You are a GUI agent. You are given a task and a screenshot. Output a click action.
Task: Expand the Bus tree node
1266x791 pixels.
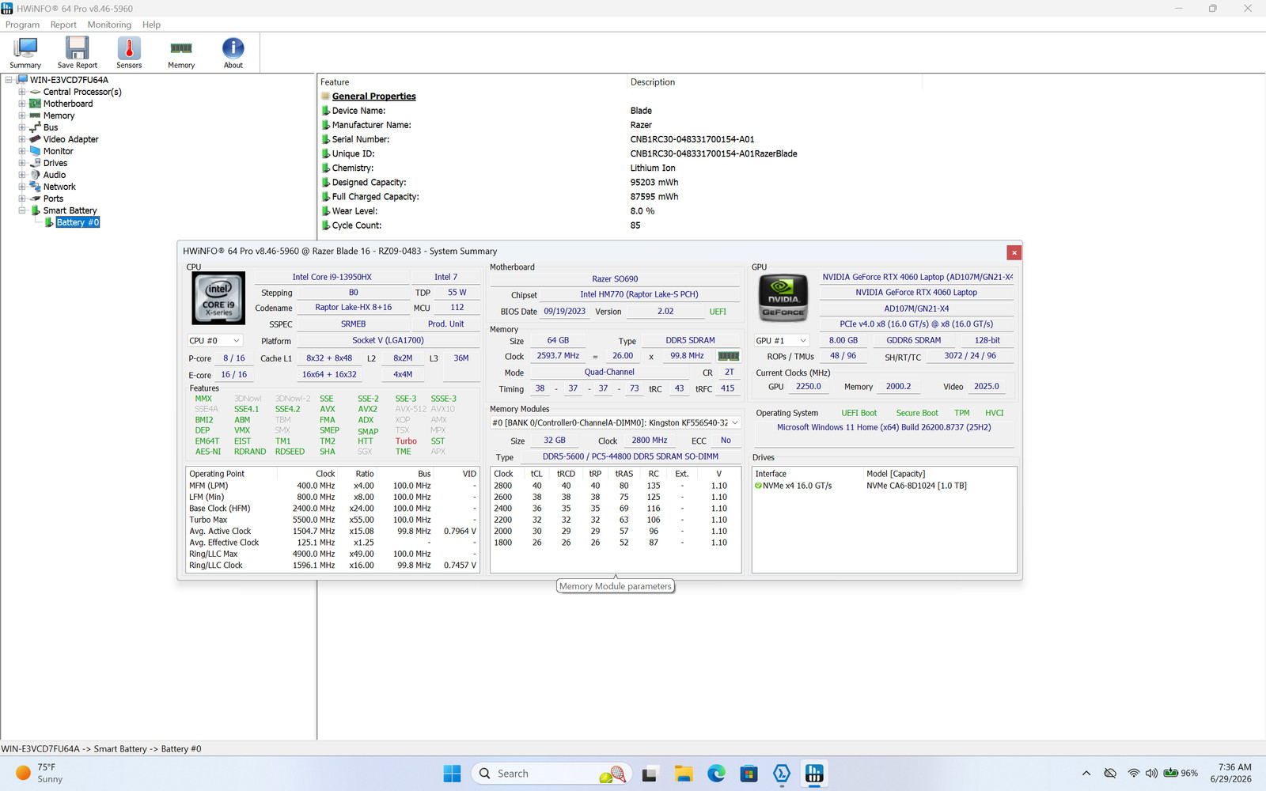(22, 127)
